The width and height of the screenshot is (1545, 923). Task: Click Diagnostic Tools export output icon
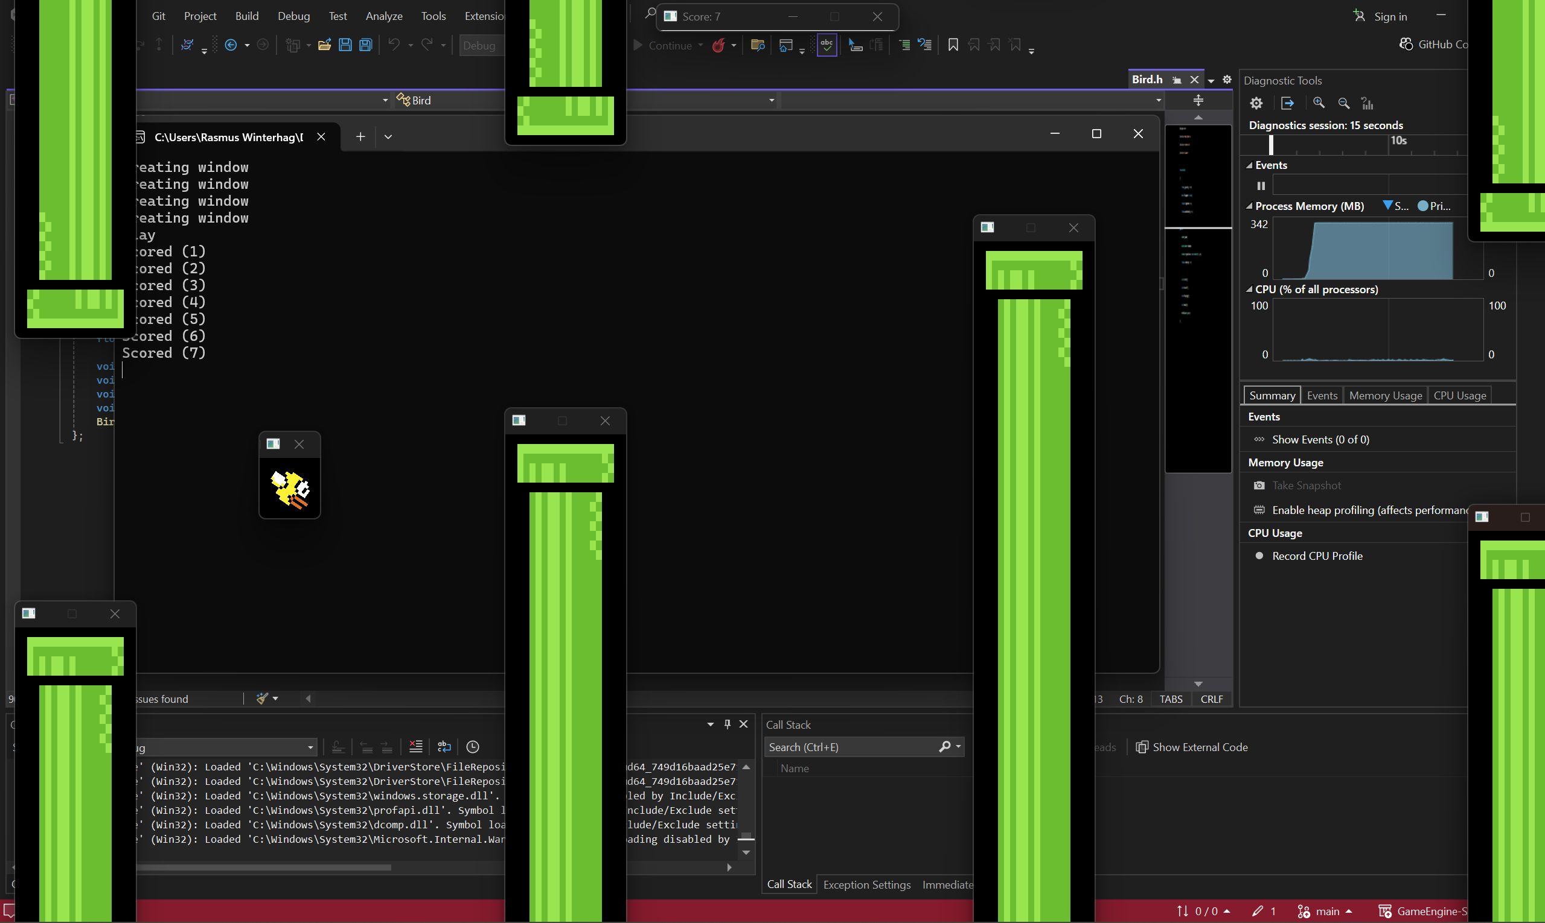pyautogui.click(x=1287, y=103)
